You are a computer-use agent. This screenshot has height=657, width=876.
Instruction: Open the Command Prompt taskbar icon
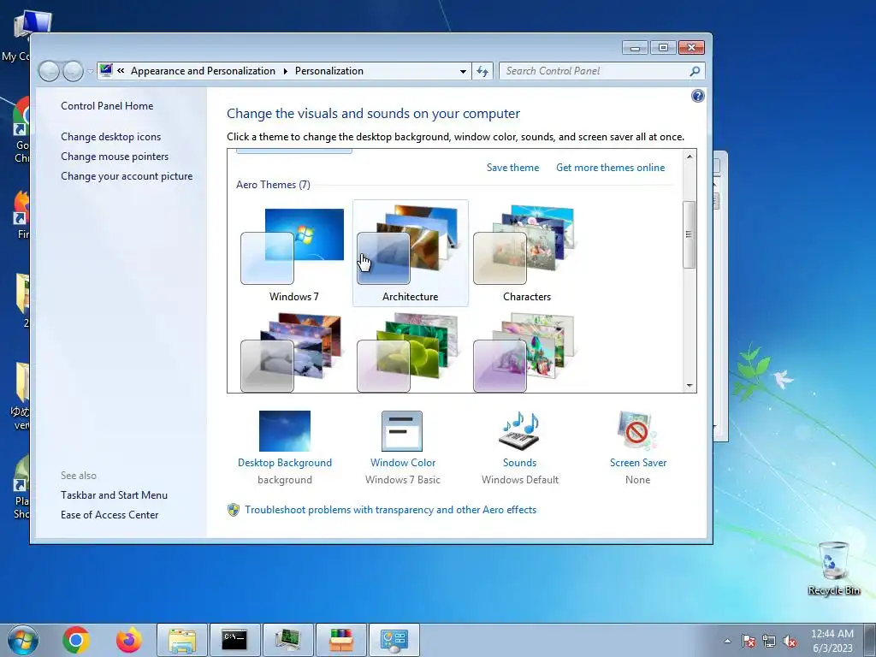point(234,640)
